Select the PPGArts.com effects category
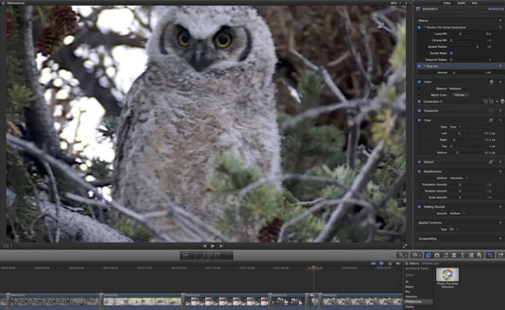Screen dimensions: 505x310 418,301
